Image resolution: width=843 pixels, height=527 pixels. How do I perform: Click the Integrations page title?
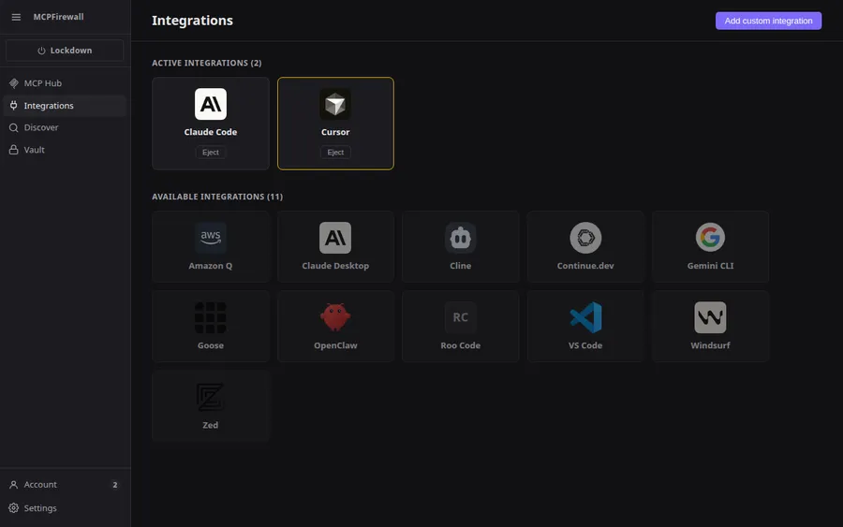coord(192,21)
